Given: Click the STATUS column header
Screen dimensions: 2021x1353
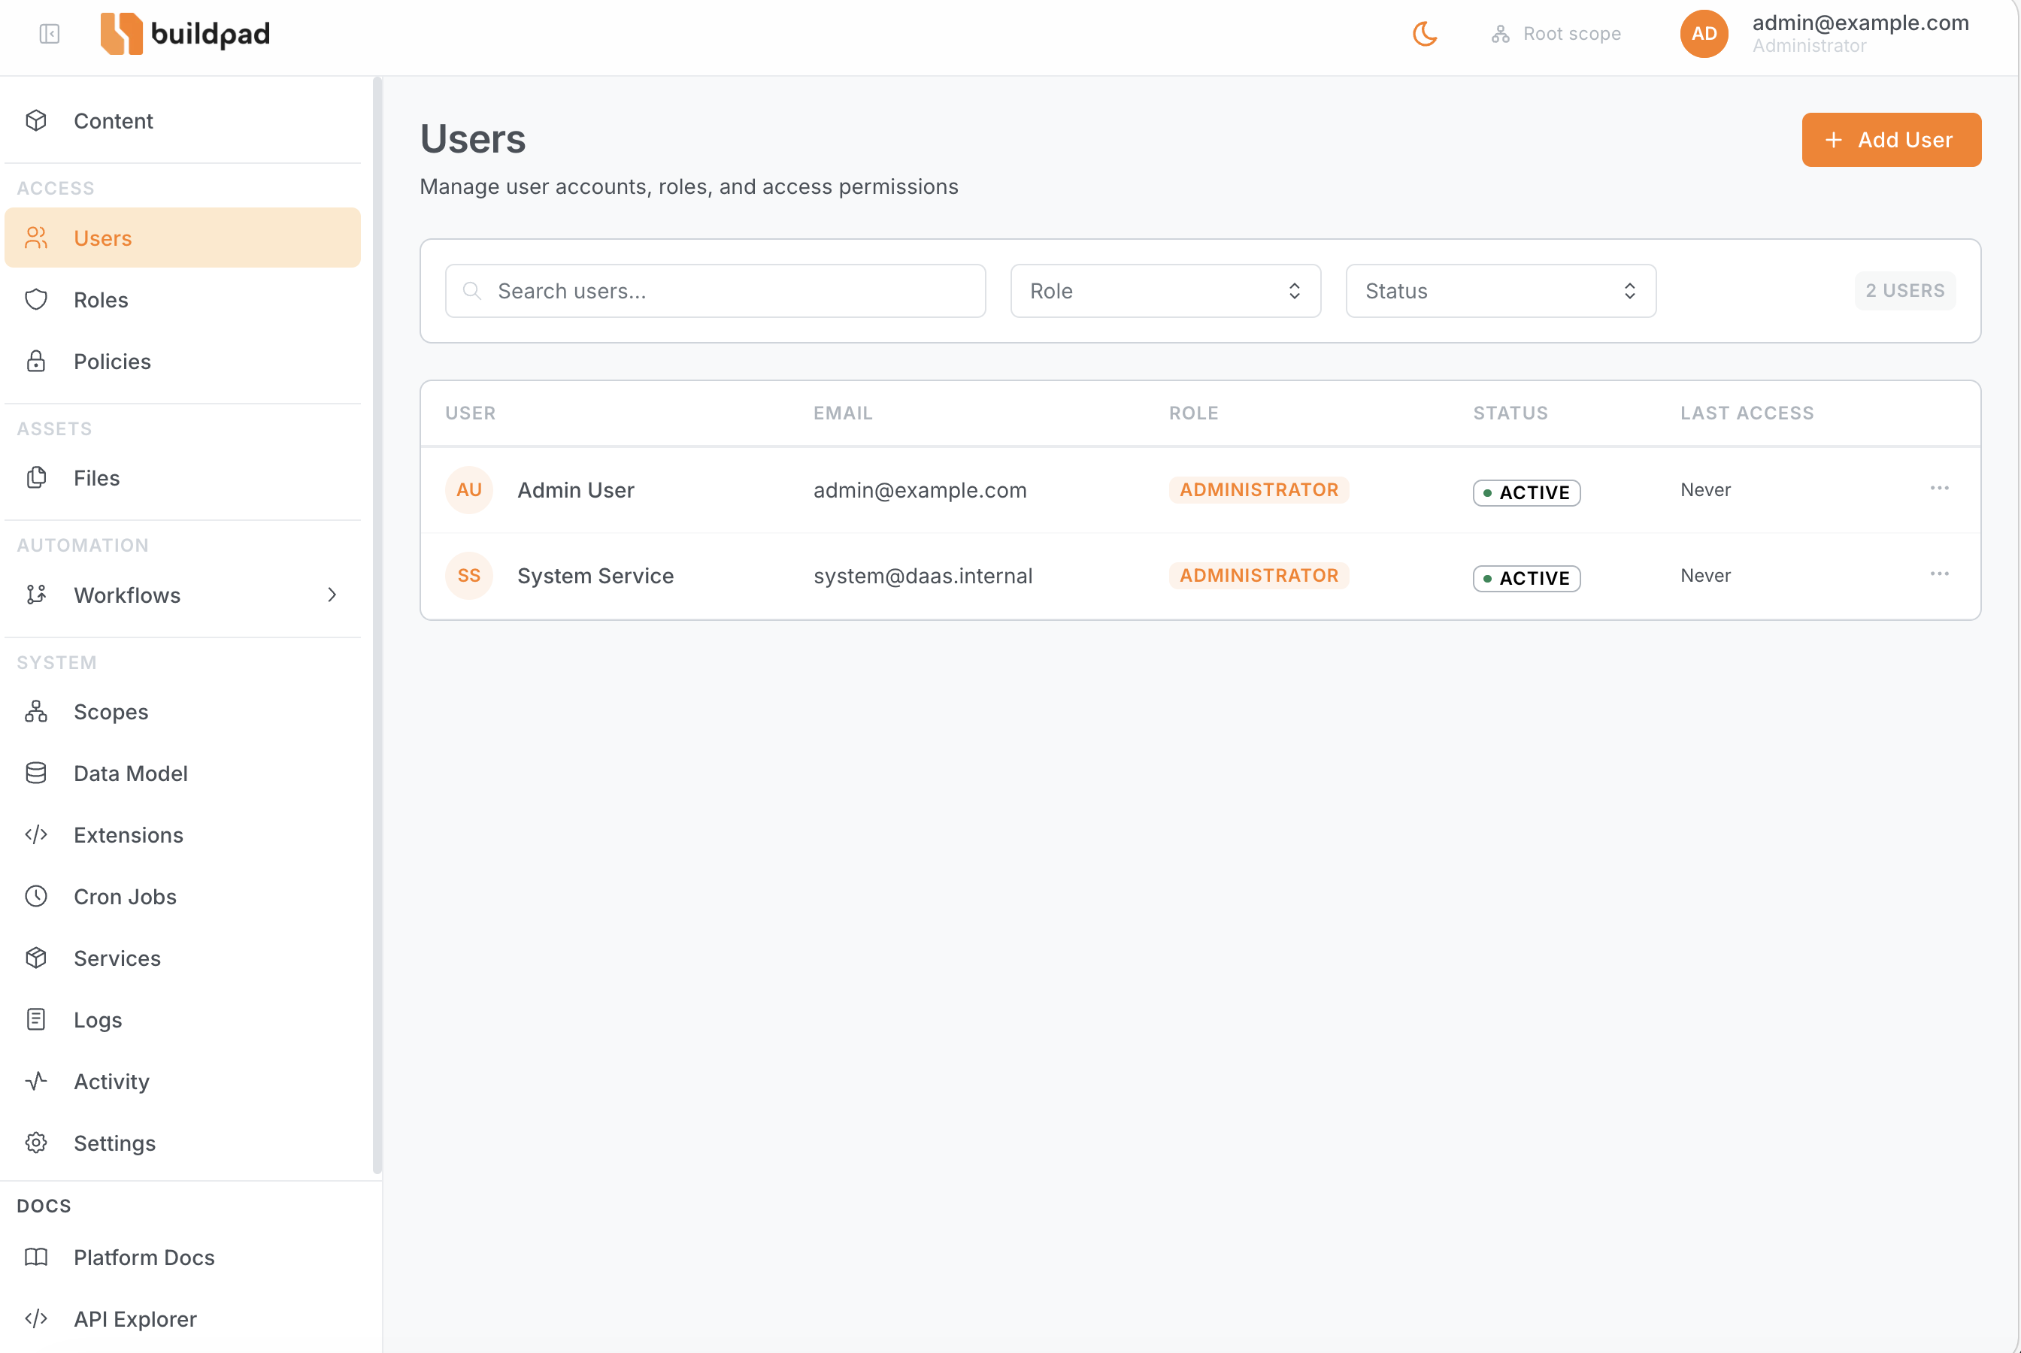Looking at the screenshot, I should tap(1510, 413).
